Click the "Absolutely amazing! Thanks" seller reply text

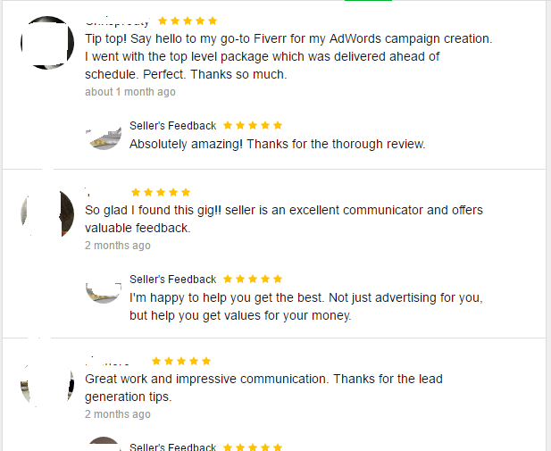(x=277, y=143)
